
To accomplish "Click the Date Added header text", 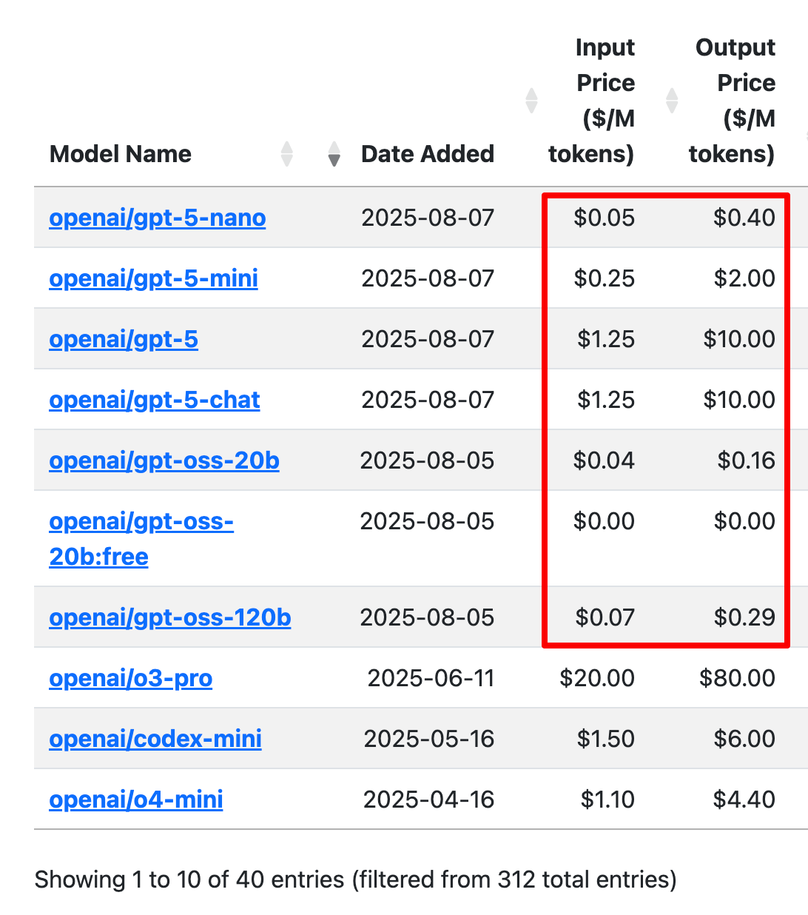I will click(x=427, y=154).
